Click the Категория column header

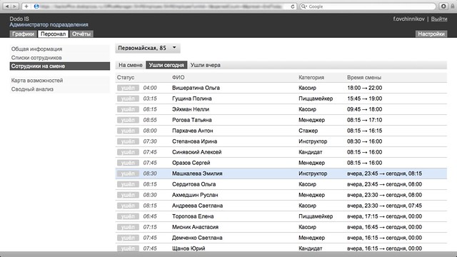311,78
